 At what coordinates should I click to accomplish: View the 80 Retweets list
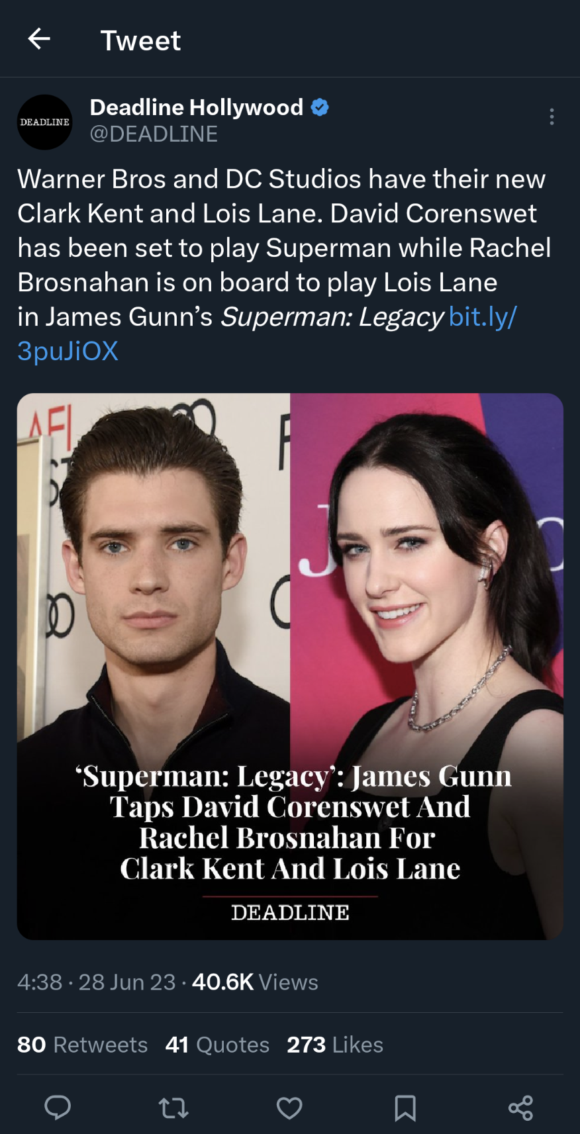coord(82,1045)
